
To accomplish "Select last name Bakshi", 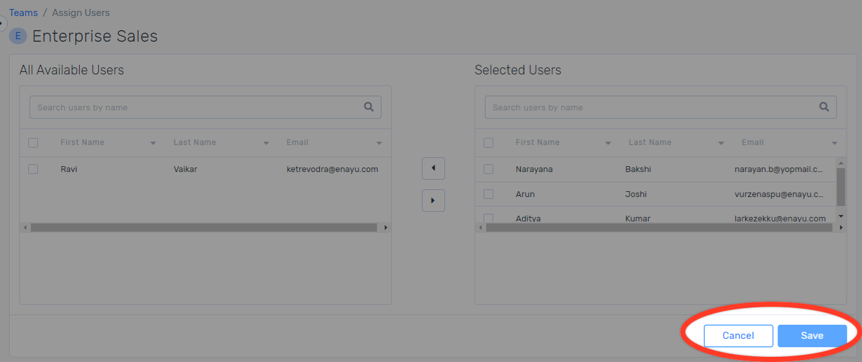I will point(638,169).
